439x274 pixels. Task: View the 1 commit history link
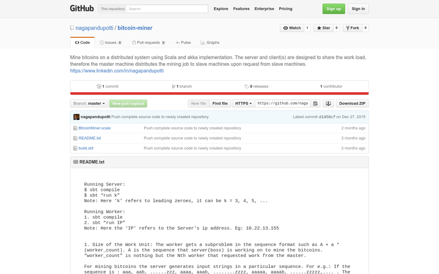coord(108,87)
